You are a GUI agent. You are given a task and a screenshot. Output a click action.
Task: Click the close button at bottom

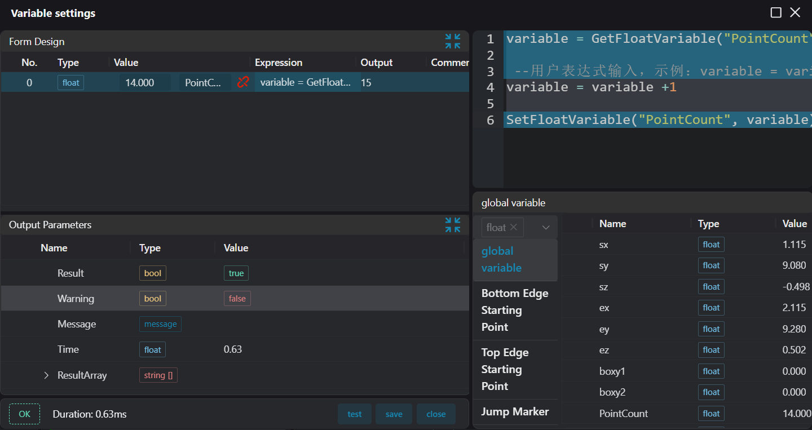coord(436,414)
